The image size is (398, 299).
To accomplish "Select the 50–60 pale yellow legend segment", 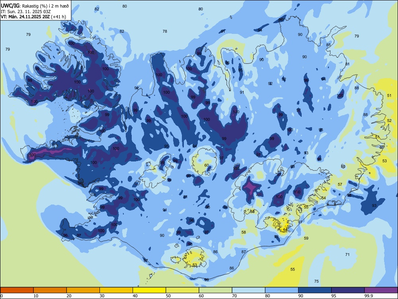I will pos(182,290).
